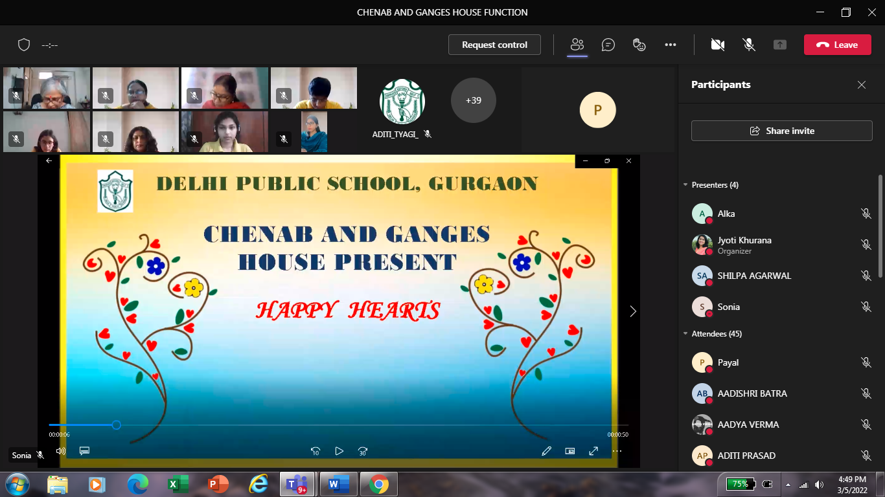
Task: Open Microsoft Edge from the taskbar
Action: coord(137,484)
